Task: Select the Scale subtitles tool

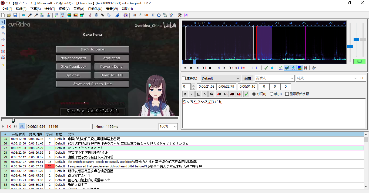Action: pyautogui.click(x=3, y=46)
